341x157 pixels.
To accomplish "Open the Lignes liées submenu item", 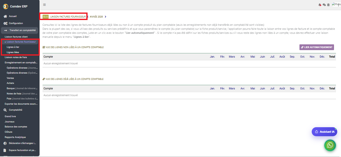I will click(x=13, y=52).
